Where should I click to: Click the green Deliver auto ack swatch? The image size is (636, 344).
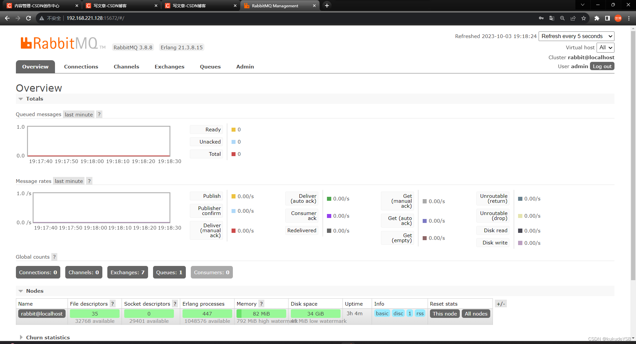(329, 199)
